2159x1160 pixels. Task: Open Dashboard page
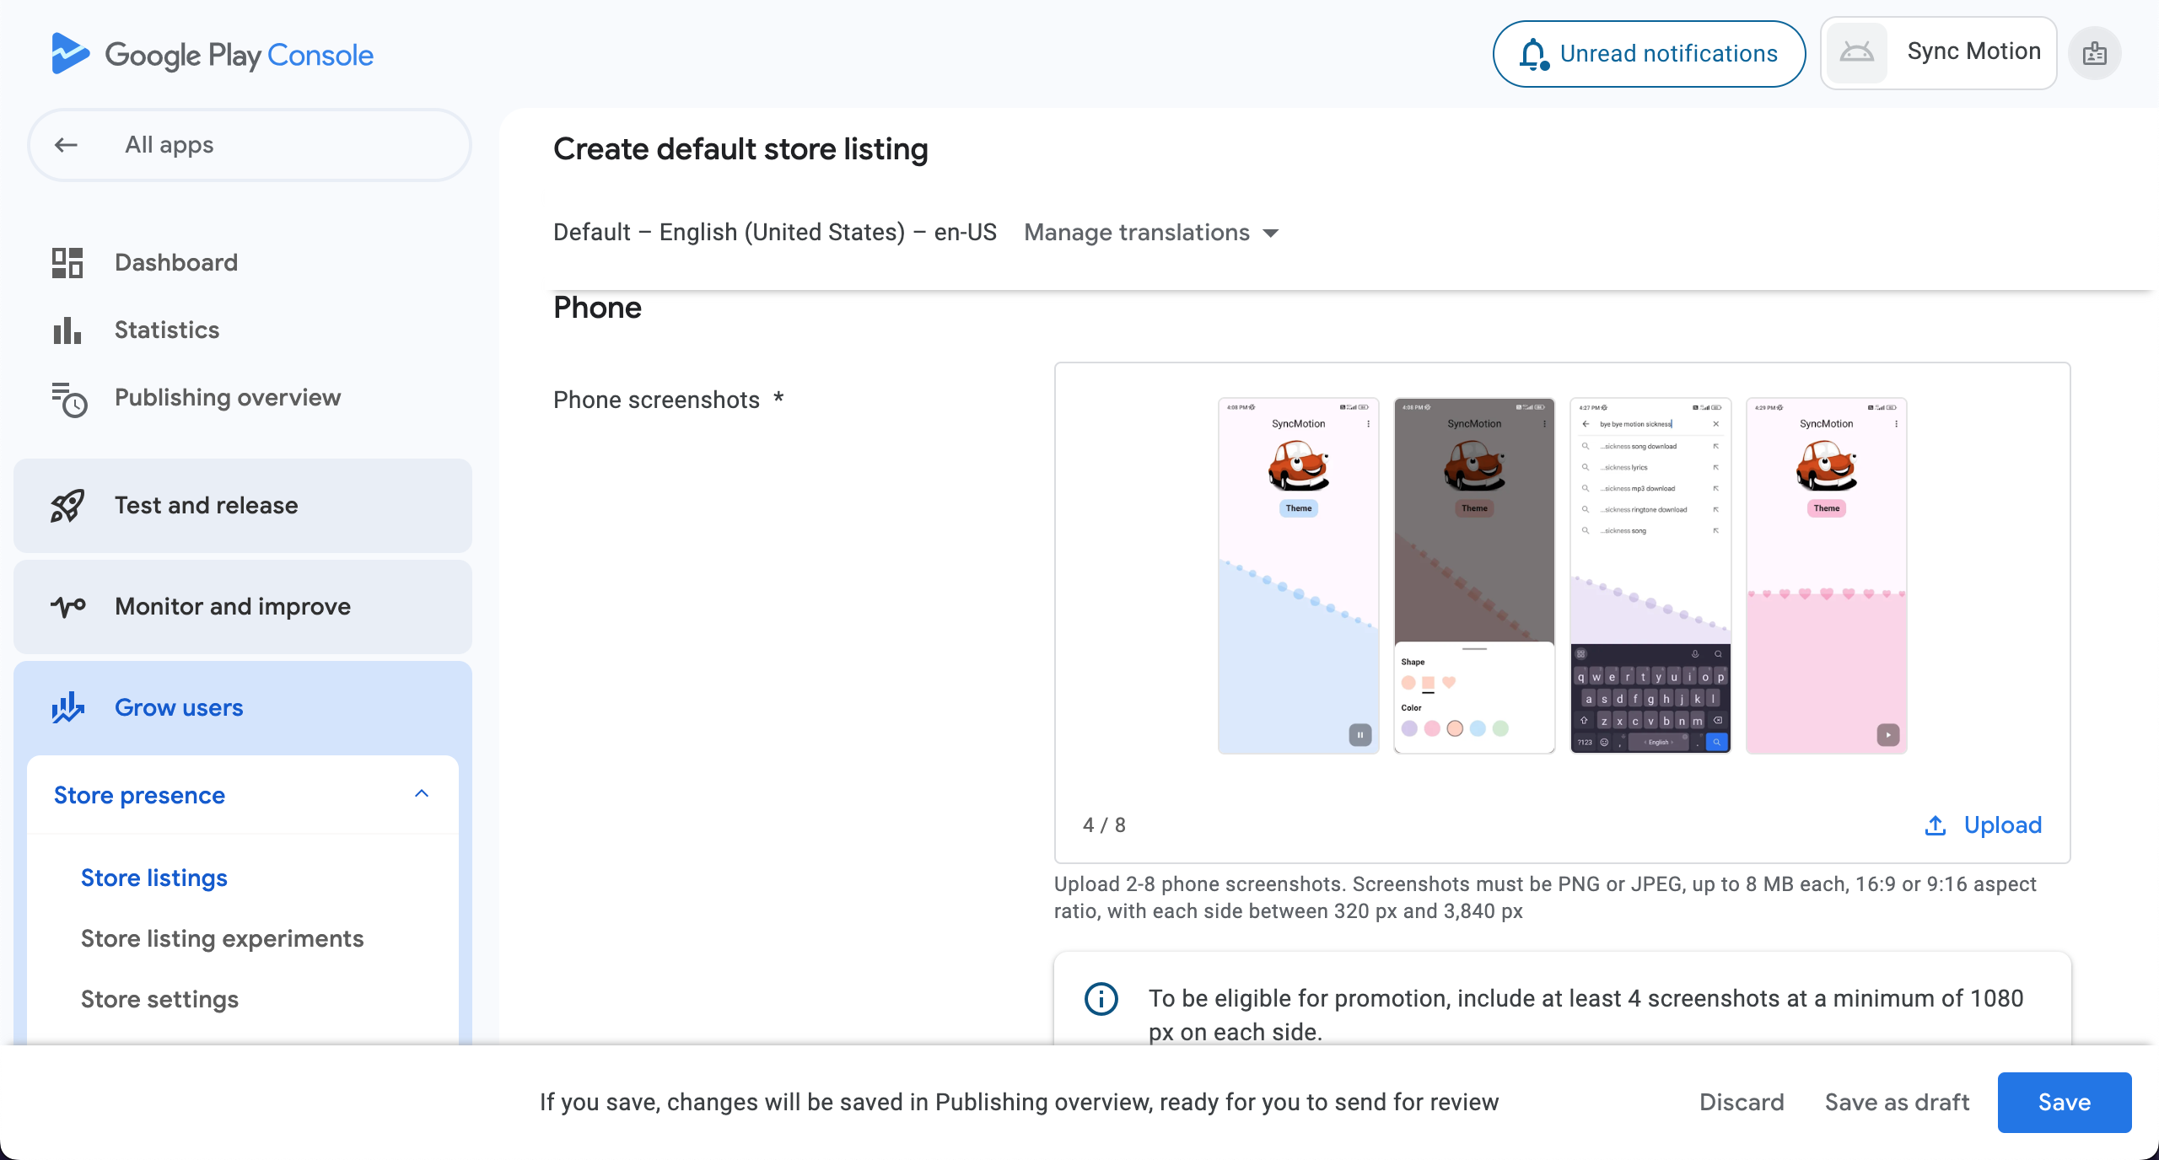(176, 263)
